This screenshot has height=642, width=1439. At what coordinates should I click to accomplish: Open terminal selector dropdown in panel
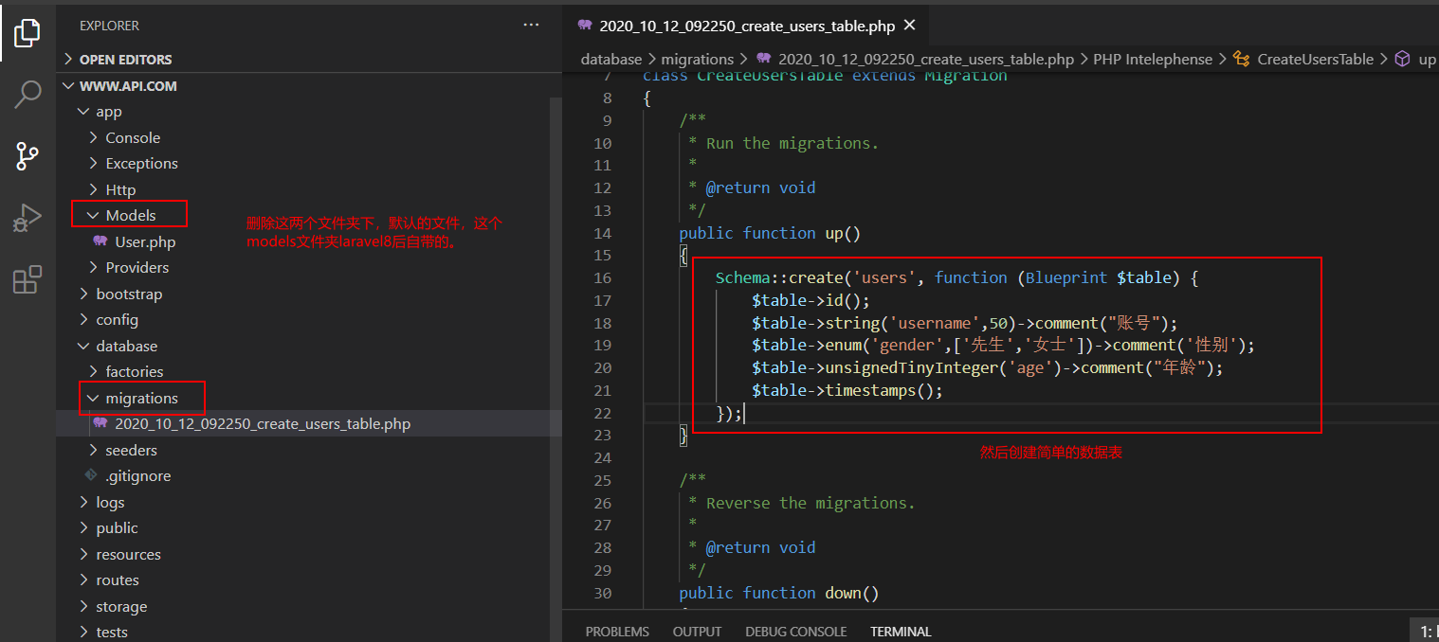pyautogui.click(x=1426, y=631)
